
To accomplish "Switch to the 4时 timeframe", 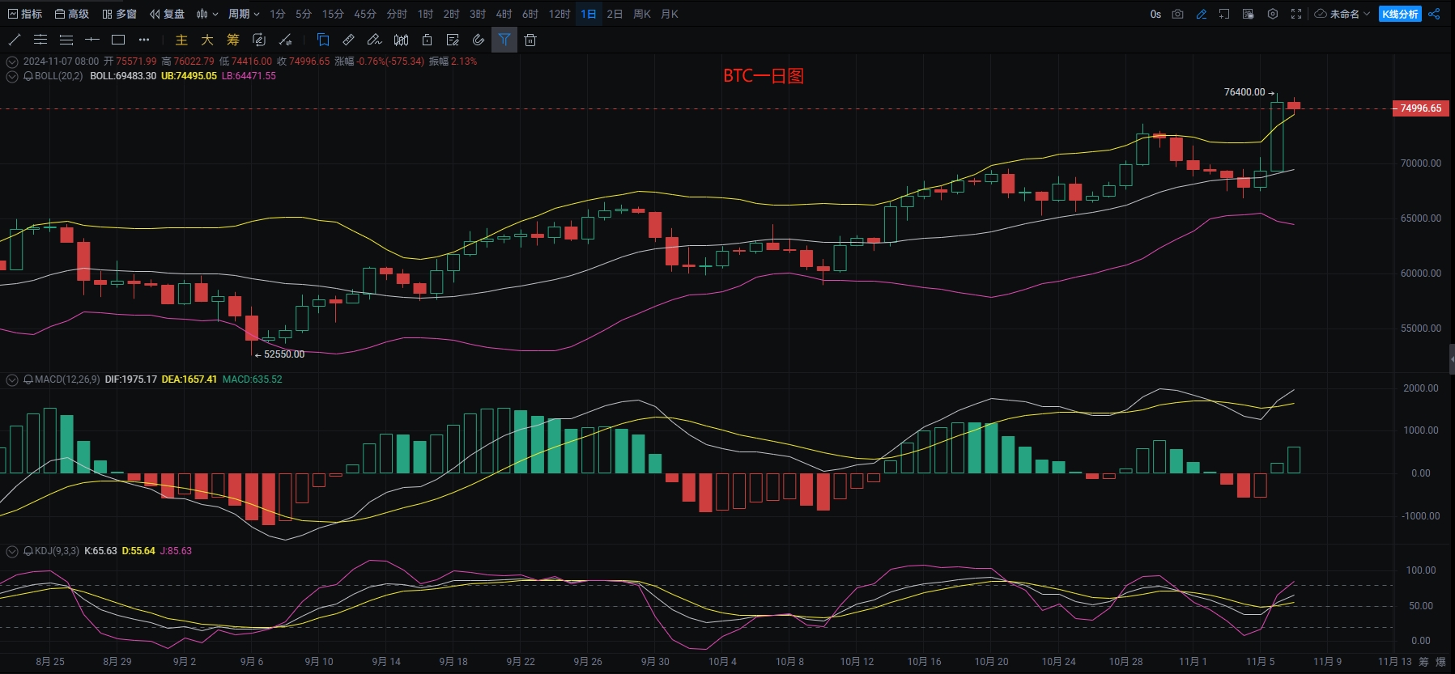I will (504, 14).
